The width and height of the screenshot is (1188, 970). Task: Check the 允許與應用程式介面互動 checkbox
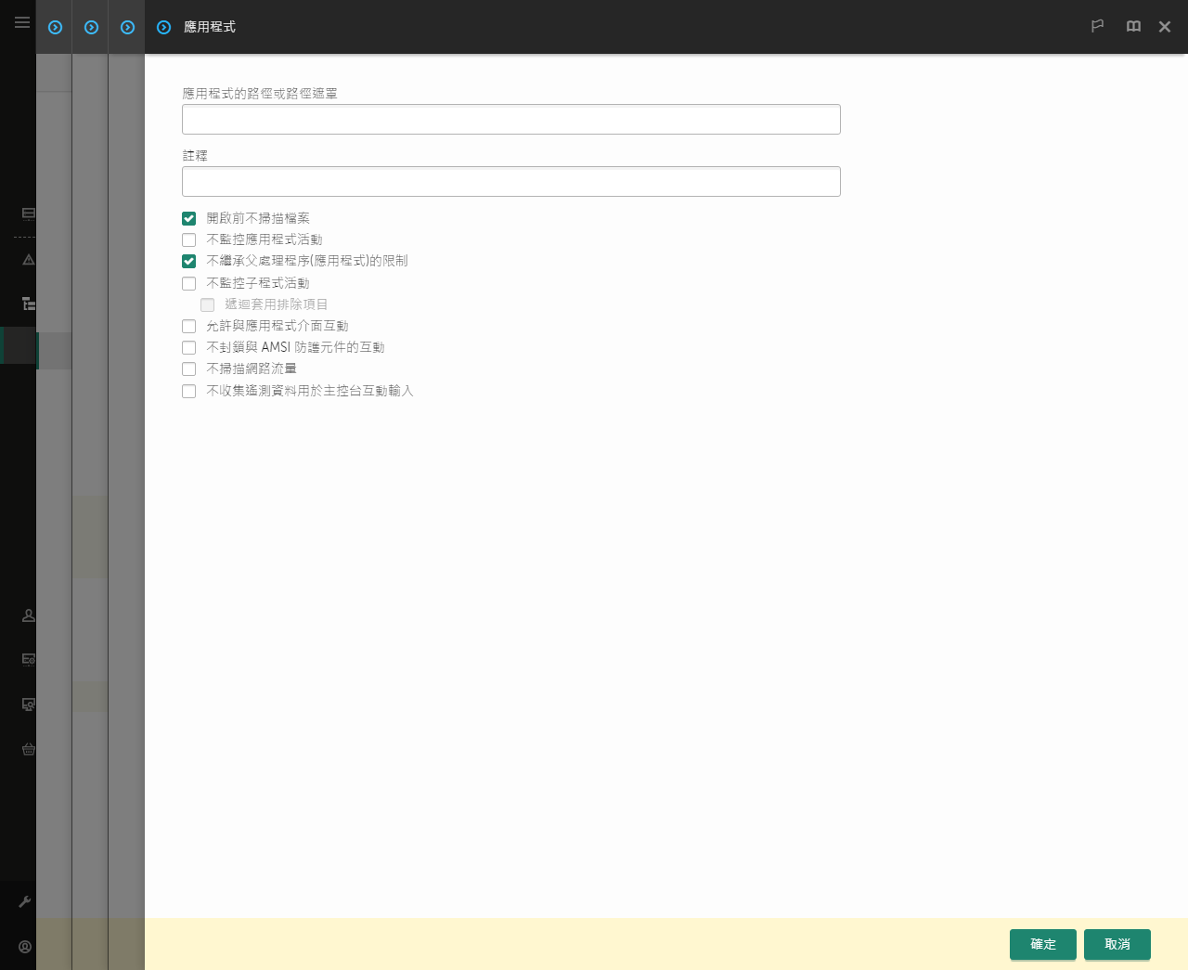(189, 327)
